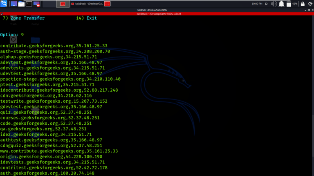
Task: Click the contritest.geeksforgeeks.org line
Action: pyautogui.click(x=54, y=167)
